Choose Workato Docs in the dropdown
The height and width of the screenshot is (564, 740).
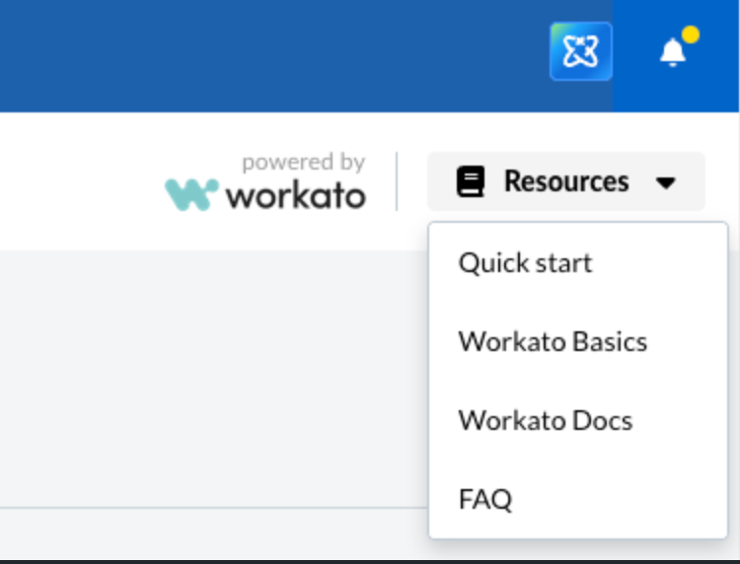(545, 421)
